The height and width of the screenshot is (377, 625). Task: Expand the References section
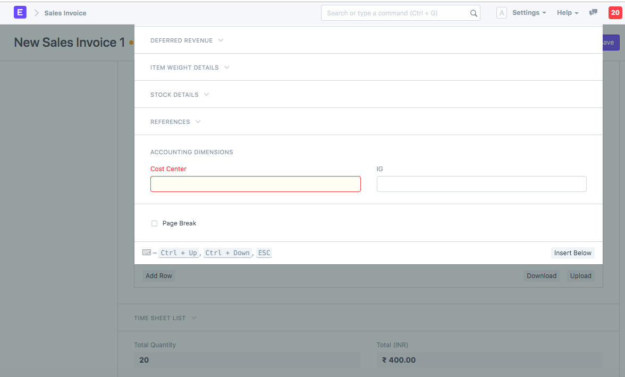point(175,121)
